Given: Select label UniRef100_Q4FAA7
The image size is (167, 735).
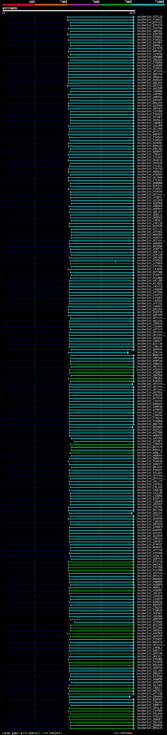Looking at the screenshot, I should [x=150, y=51].
